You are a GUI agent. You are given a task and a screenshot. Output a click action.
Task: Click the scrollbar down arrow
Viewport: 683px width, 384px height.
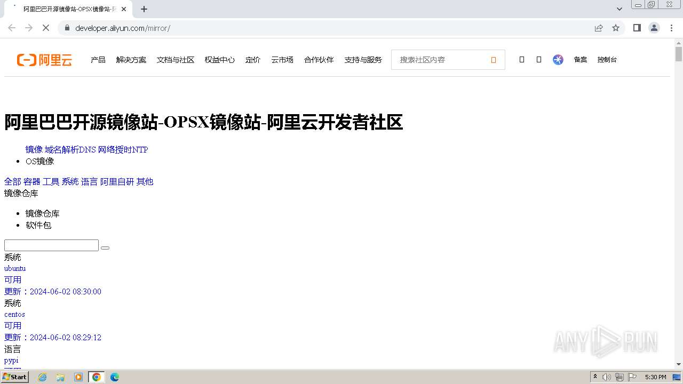pos(679,364)
